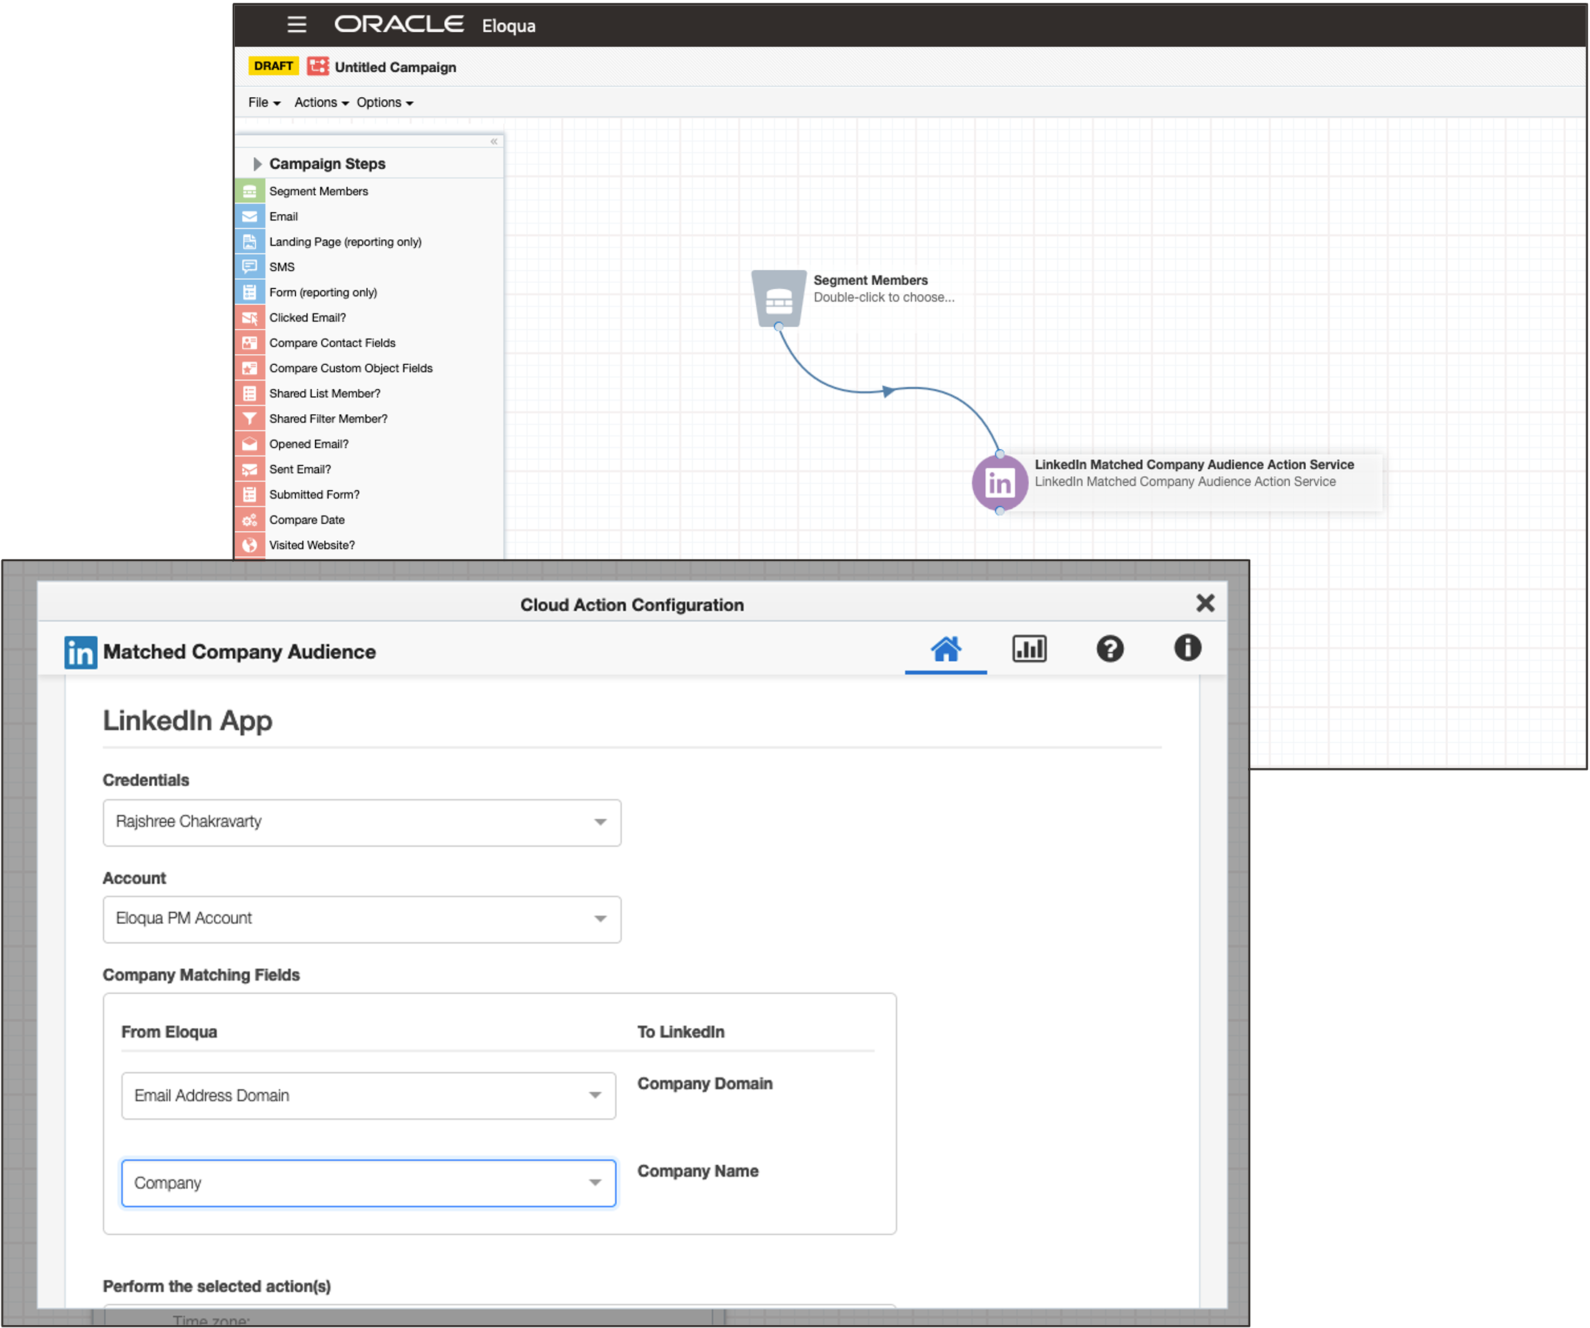Image resolution: width=1590 pixels, height=1328 pixels.
Task: Click the LinkedIn action node on the canvas
Action: click(x=999, y=481)
